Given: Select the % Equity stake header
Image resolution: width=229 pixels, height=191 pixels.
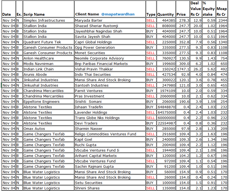Looking at the screenshot, I should pos(209,9).
